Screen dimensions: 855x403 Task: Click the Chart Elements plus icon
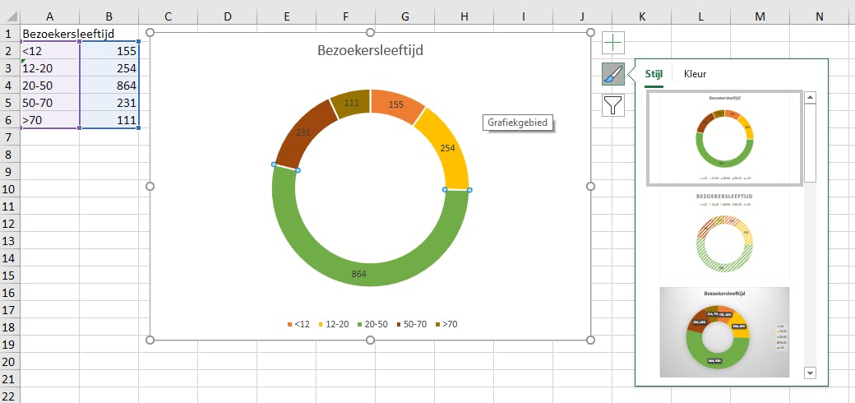tap(613, 43)
